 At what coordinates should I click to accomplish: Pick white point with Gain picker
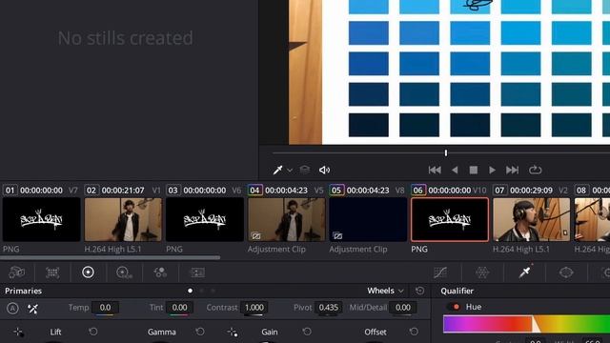click(x=233, y=333)
